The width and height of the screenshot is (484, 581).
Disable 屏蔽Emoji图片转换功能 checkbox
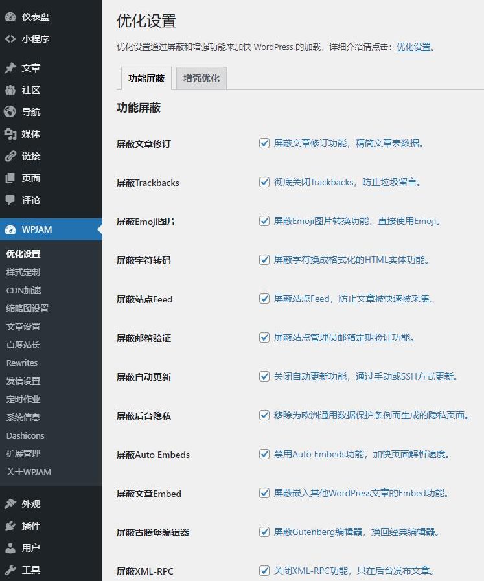pos(264,221)
